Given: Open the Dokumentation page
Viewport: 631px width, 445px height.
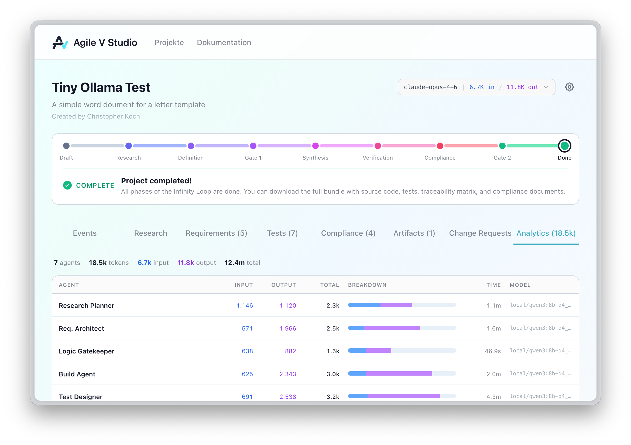Looking at the screenshot, I should click(x=224, y=42).
